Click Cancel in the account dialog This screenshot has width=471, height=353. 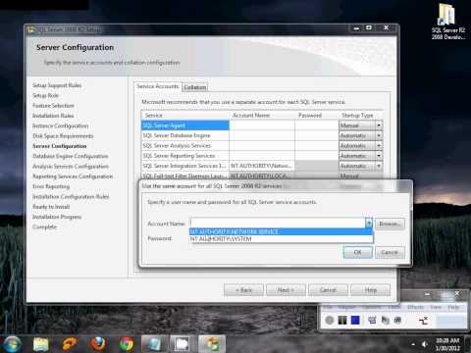[x=390, y=252]
